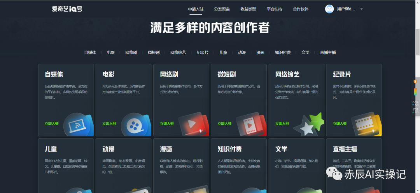Click the user avatar icon

329,9
